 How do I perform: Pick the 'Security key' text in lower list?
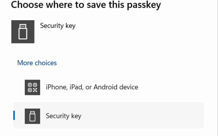pos(63,116)
